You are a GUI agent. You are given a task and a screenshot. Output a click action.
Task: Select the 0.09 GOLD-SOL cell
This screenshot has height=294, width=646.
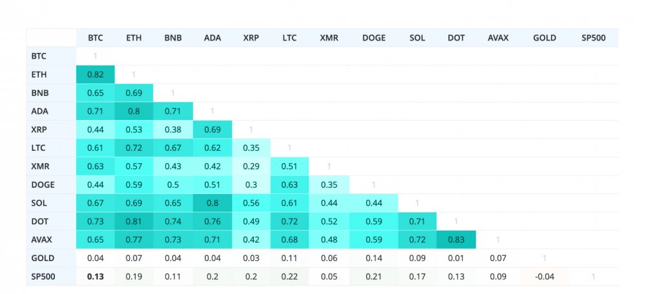417,259
